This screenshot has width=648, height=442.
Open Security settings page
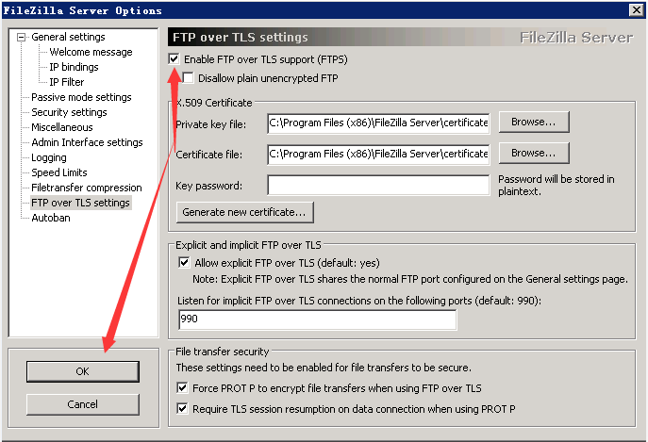[69, 112]
